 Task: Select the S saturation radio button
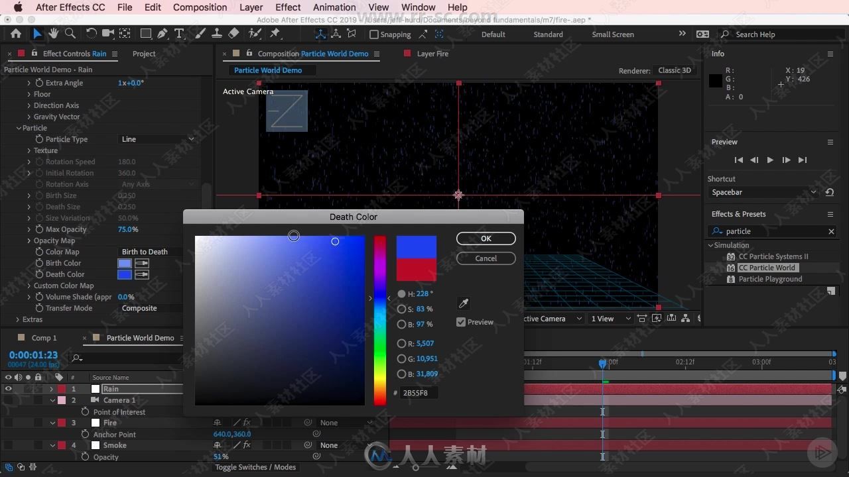pyautogui.click(x=401, y=309)
